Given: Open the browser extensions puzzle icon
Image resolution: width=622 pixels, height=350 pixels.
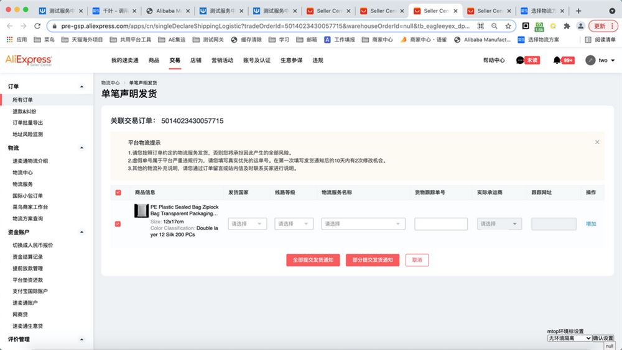Looking at the screenshot, I should [567, 26].
